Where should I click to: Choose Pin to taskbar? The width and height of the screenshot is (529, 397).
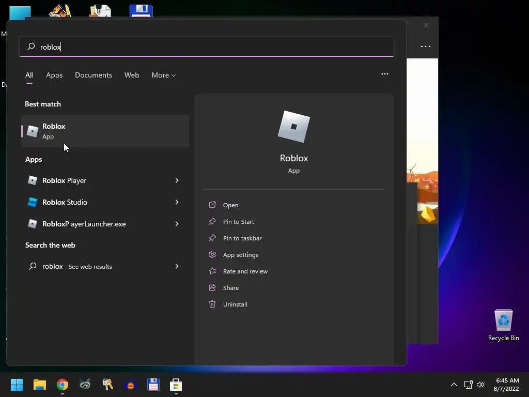242,238
